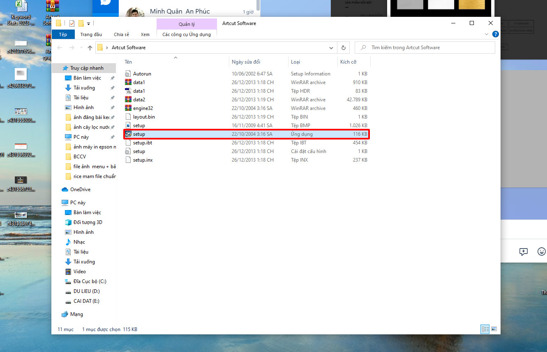Select the layout.bin file

coord(247,117)
